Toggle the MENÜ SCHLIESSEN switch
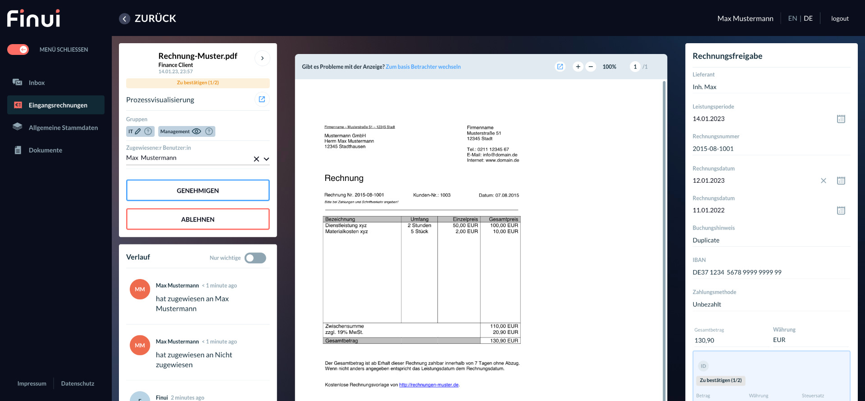 point(18,50)
